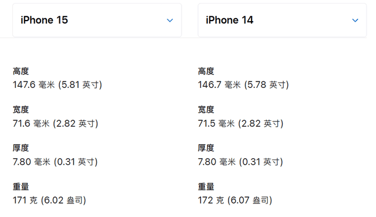
Task: Open the iPhone 15 model dropdown
Action: click(x=97, y=20)
